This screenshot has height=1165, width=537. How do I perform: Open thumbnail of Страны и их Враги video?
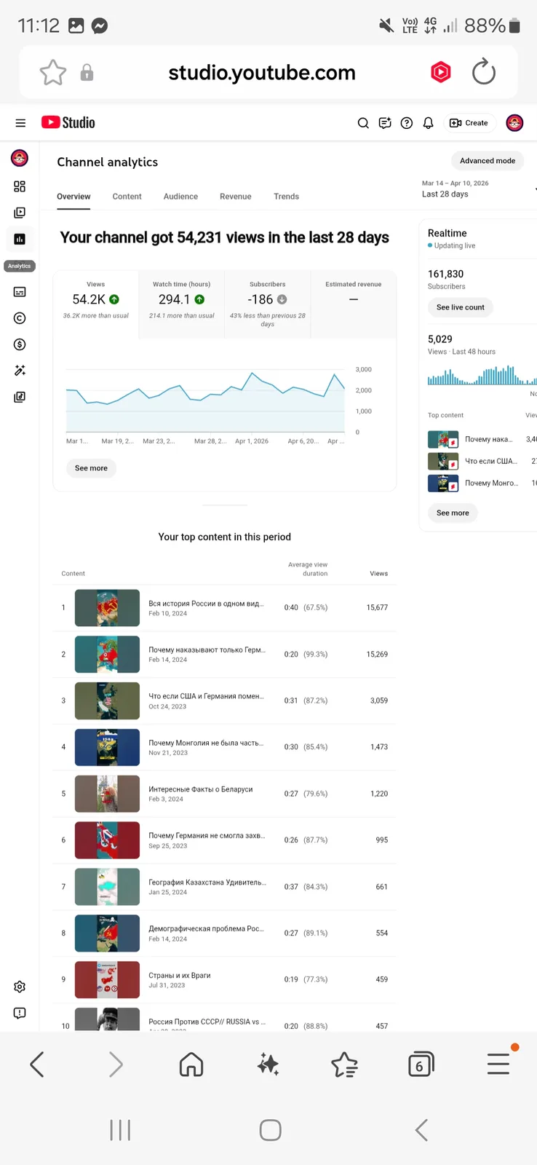[x=107, y=979]
